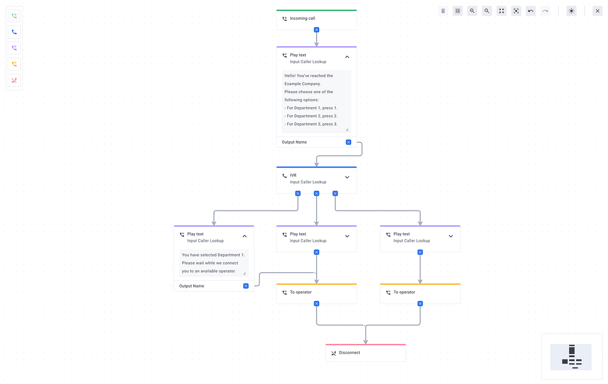Select the red Disconnect node tool
This screenshot has width=608, height=384.
(14, 80)
